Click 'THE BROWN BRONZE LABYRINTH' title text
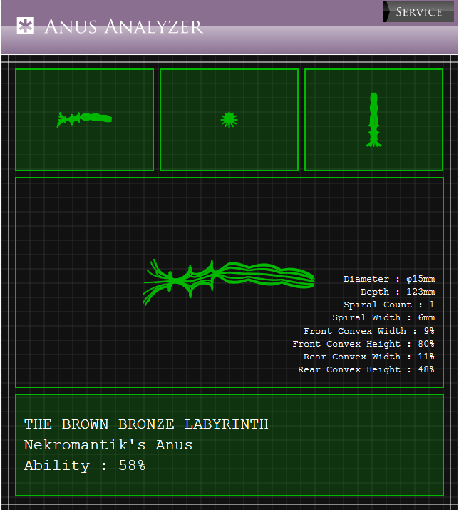This screenshot has width=459, height=510. (x=146, y=424)
